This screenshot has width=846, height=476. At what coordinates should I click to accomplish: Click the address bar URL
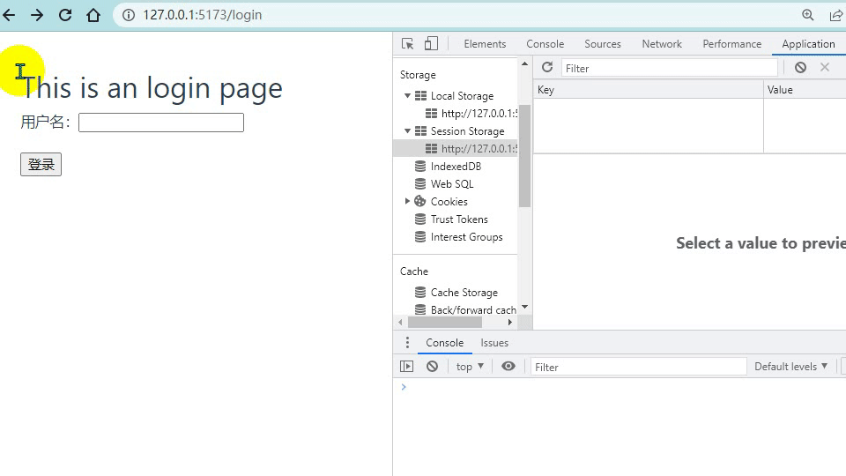[x=203, y=15]
